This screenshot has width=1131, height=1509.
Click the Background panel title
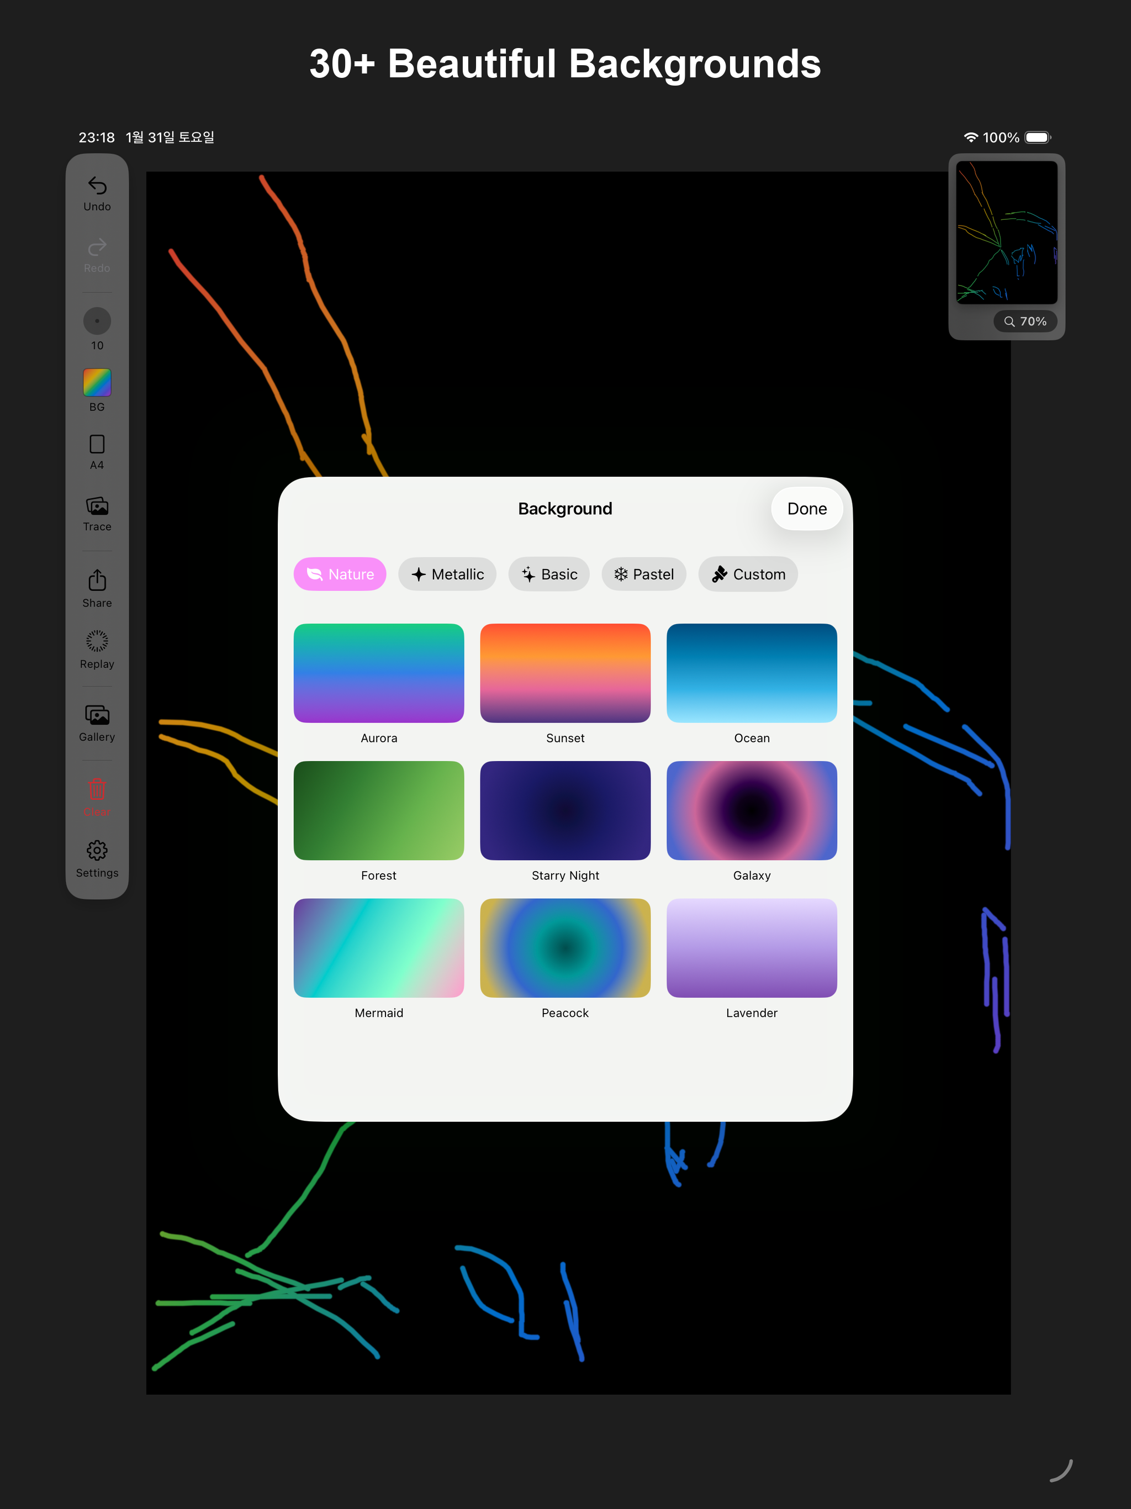pyautogui.click(x=565, y=509)
